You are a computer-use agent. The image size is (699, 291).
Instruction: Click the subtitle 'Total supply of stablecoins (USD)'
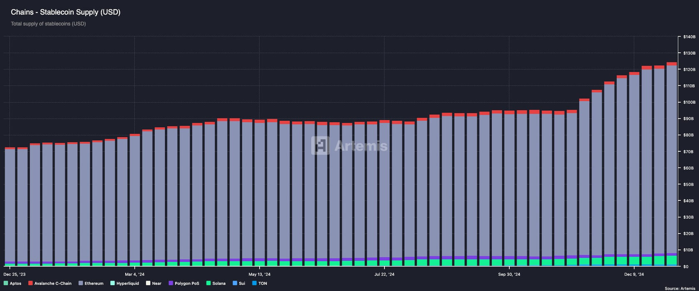(x=48, y=24)
